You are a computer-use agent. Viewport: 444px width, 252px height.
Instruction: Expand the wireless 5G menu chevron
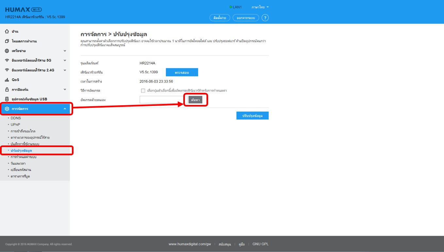point(65,60)
